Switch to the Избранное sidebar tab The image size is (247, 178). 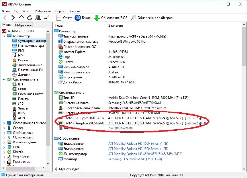pyautogui.click(x=23, y=25)
